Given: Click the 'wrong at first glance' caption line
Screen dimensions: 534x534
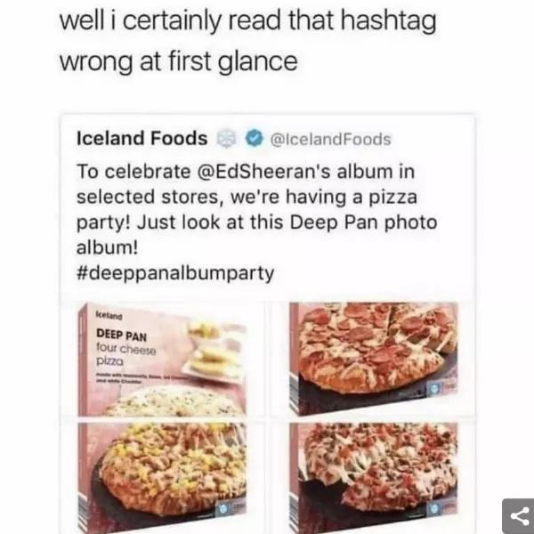Looking at the screenshot, I should point(179,61).
